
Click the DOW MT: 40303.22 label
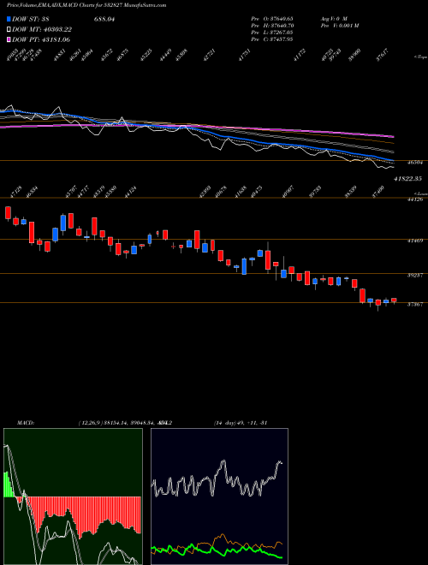click(x=42, y=30)
